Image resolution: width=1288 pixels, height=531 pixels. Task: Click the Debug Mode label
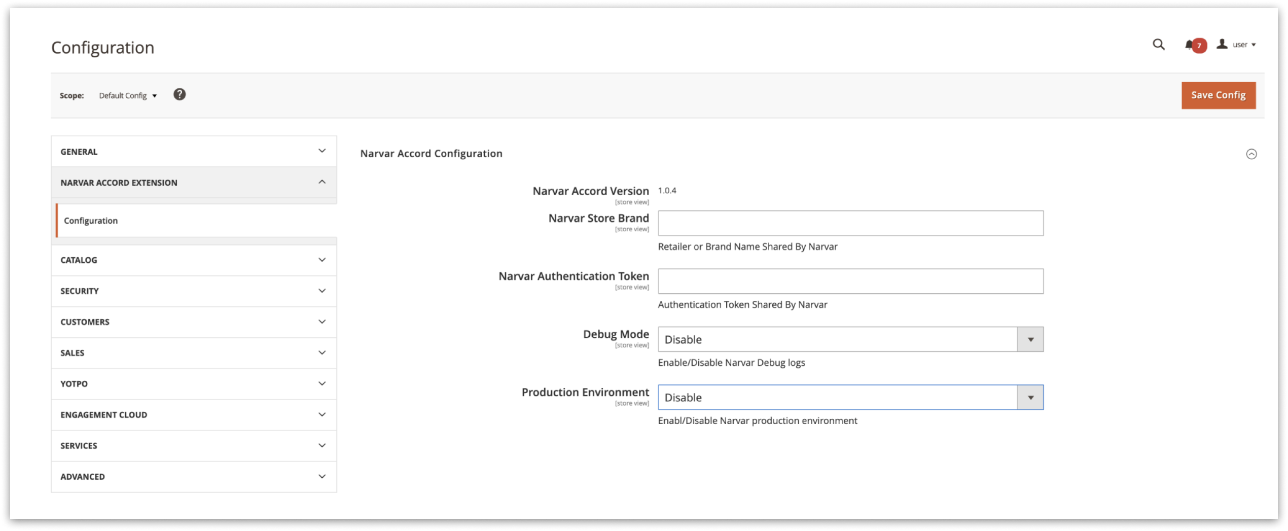[616, 334]
